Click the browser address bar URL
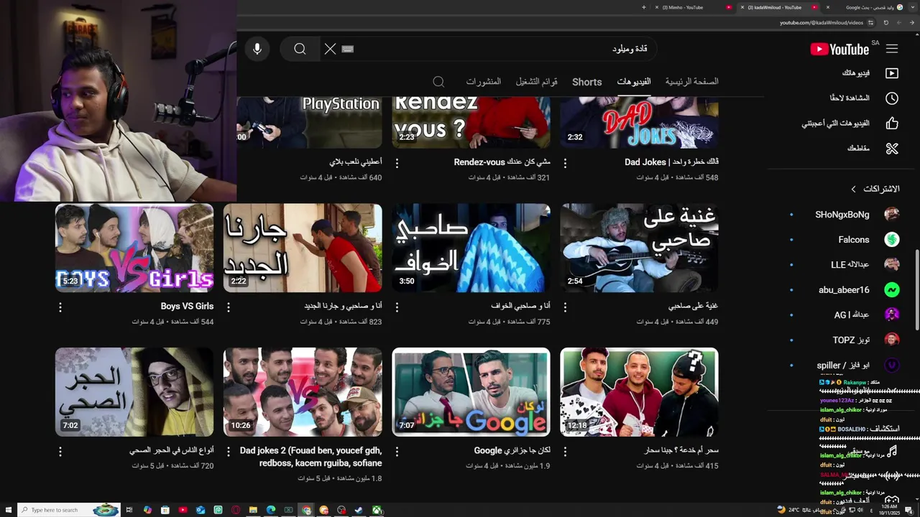Viewport: 920px width, 517px height. (x=822, y=23)
